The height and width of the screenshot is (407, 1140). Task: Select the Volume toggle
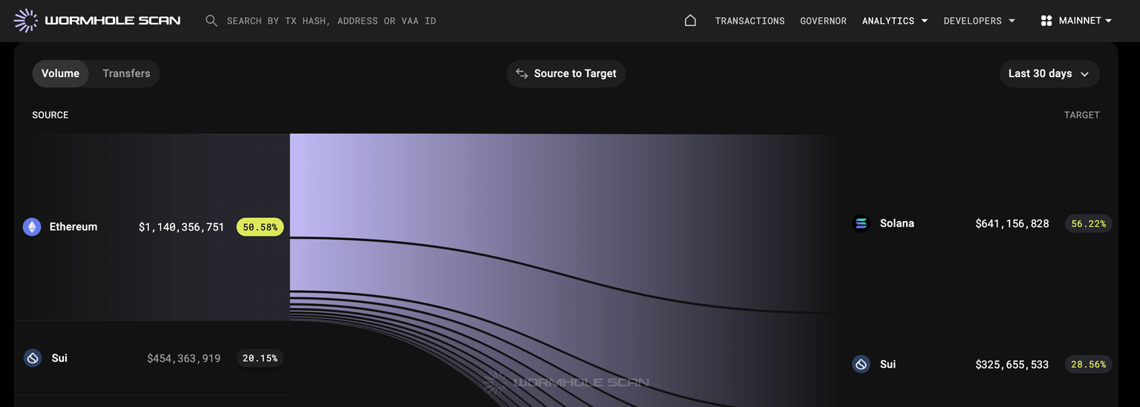pyautogui.click(x=60, y=73)
